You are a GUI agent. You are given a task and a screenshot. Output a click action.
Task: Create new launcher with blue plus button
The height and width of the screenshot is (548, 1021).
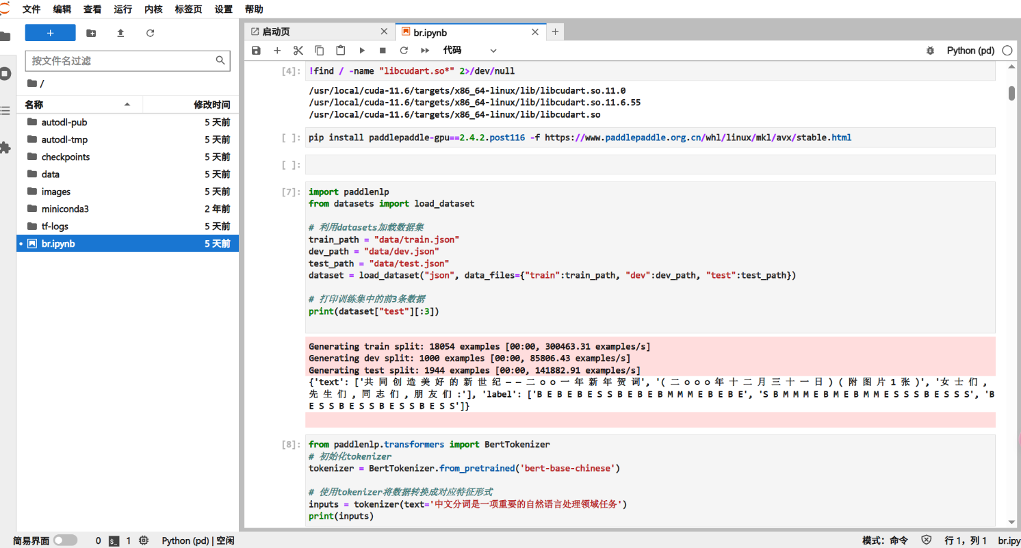(x=50, y=33)
